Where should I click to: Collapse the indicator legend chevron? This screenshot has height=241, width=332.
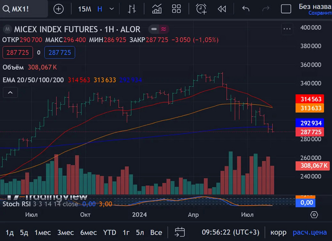coord(10,93)
